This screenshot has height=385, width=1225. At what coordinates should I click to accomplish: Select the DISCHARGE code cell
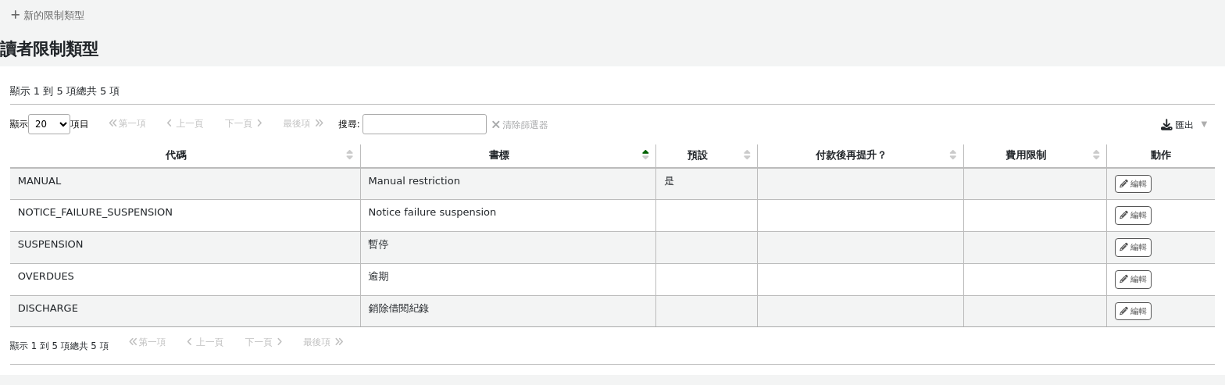click(x=185, y=312)
